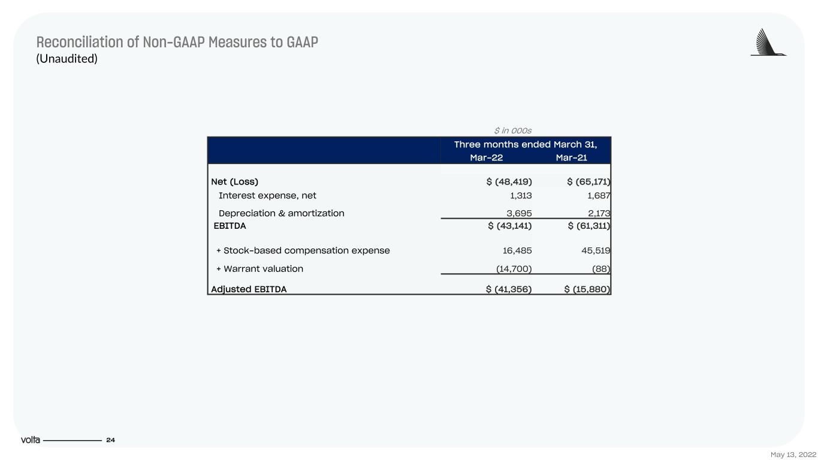Click the 'Three months ended March 31,' header
The height and width of the screenshot is (460, 818).
[526, 144]
